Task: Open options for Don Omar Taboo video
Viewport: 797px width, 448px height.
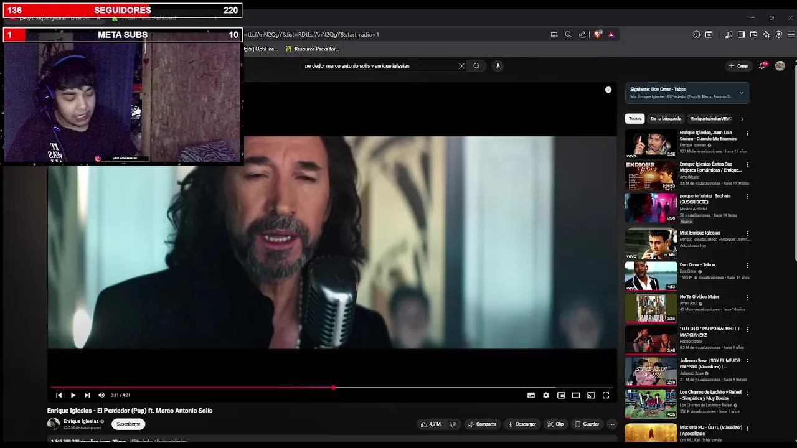Action: [x=748, y=266]
